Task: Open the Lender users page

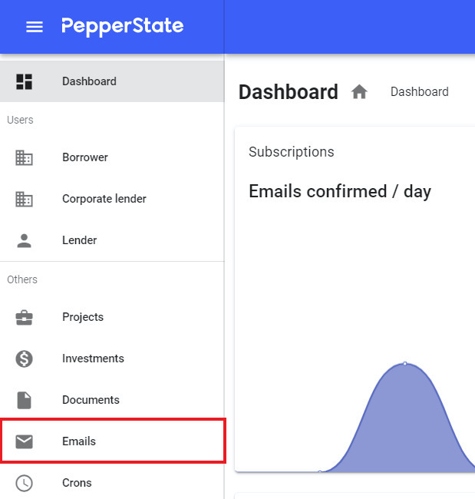Action: [x=80, y=240]
